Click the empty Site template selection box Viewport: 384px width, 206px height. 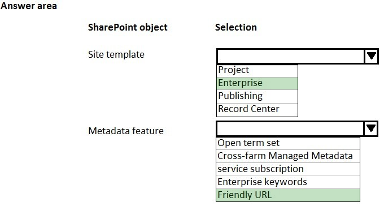tap(291, 56)
